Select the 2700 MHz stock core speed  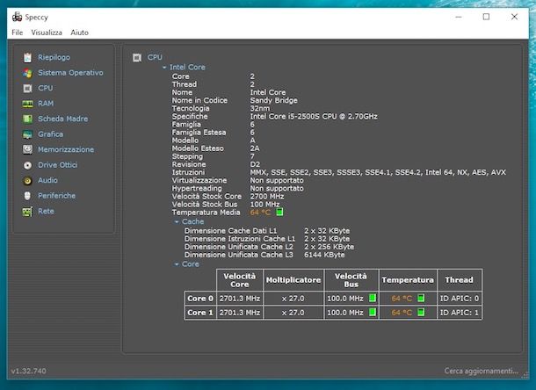(267, 196)
